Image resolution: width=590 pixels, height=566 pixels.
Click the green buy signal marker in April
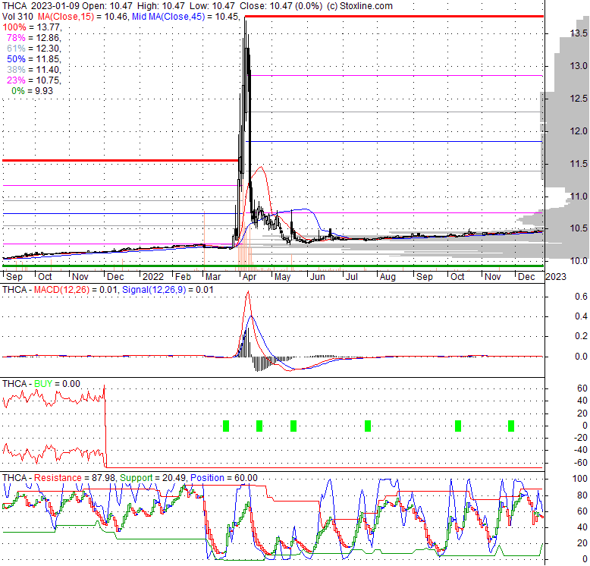coord(259,426)
